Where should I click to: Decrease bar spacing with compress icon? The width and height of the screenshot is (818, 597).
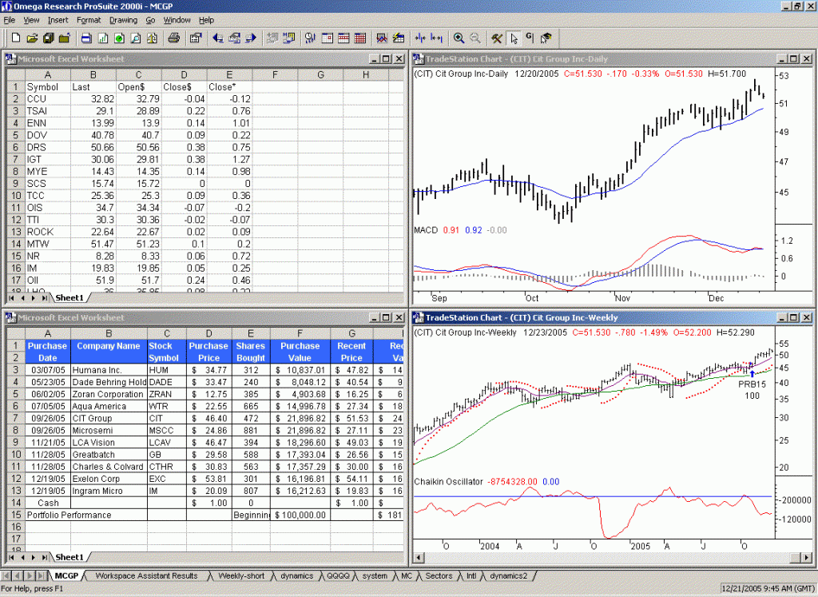point(420,38)
